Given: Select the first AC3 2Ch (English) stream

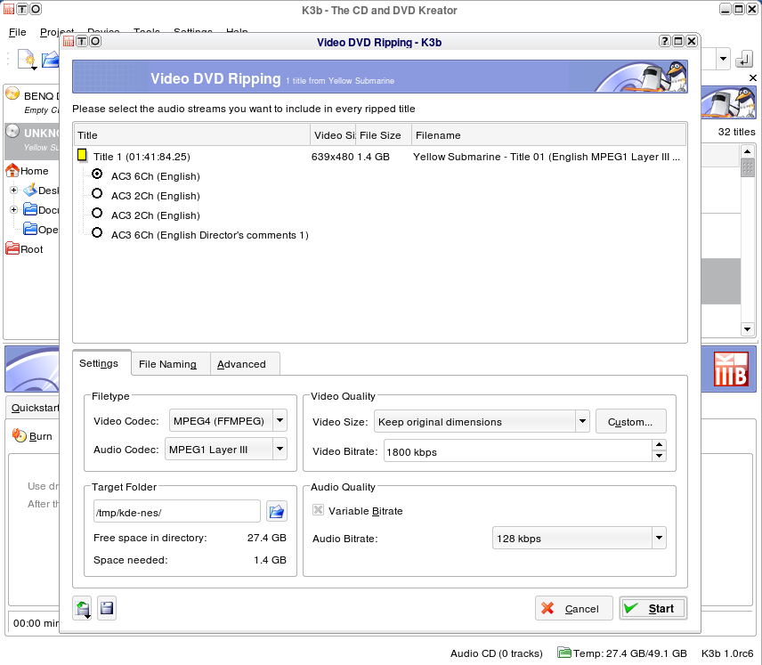Looking at the screenshot, I should coord(97,193).
